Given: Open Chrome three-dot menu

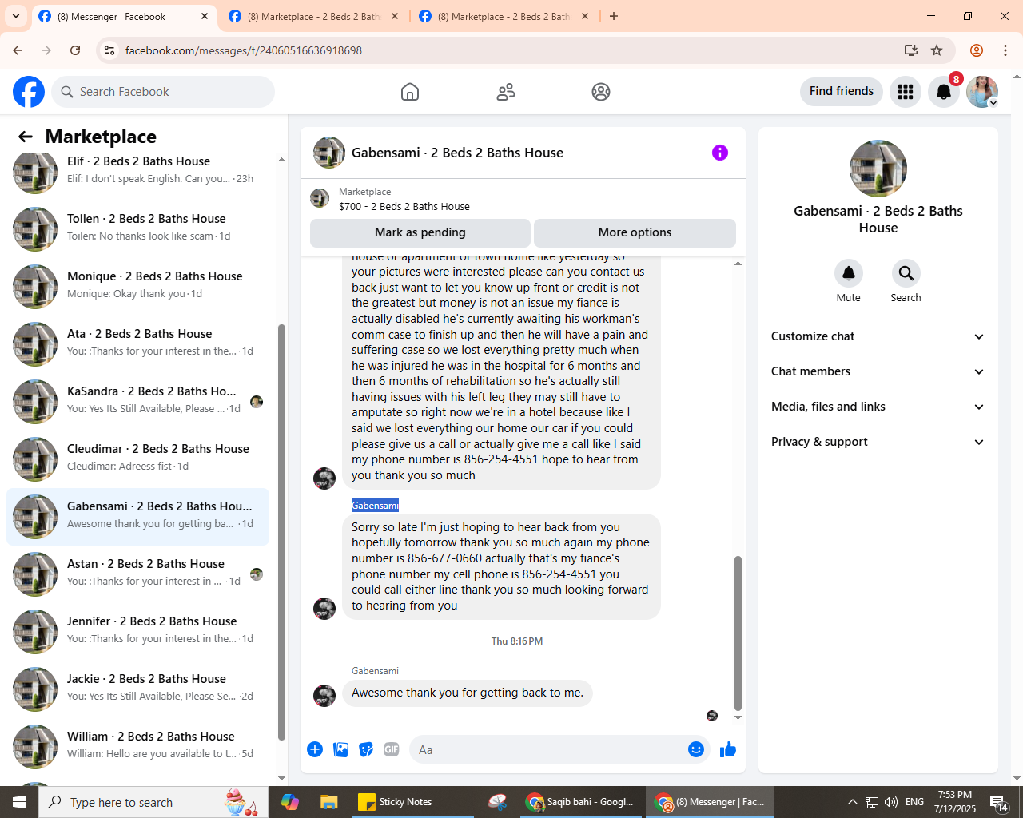Looking at the screenshot, I should (1005, 50).
